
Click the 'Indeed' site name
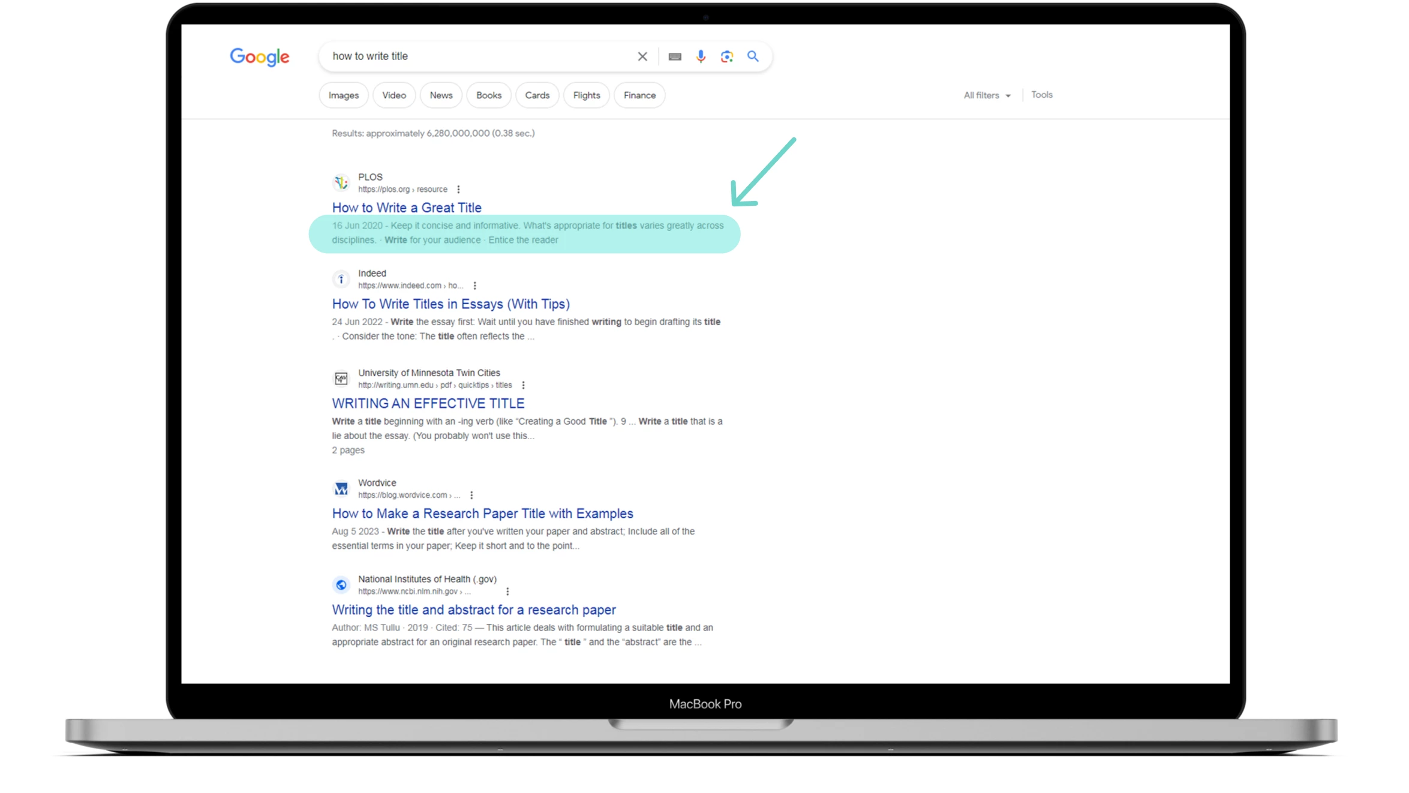pyautogui.click(x=372, y=274)
